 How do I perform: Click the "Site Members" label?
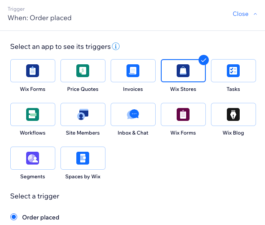[83, 133]
